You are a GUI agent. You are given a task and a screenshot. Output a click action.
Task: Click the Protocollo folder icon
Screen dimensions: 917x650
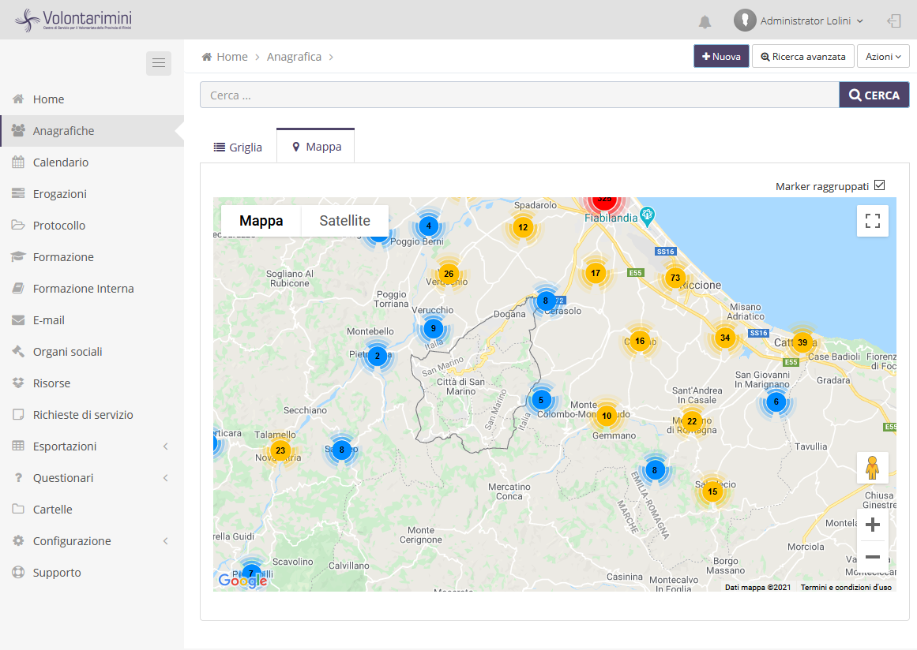18,225
